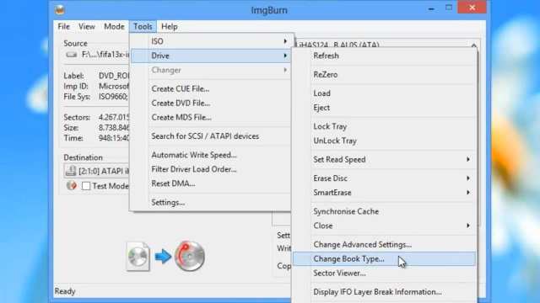Click the Sectors value 4.267.015
This screenshot has height=303, width=540.
pyautogui.click(x=114, y=118)
